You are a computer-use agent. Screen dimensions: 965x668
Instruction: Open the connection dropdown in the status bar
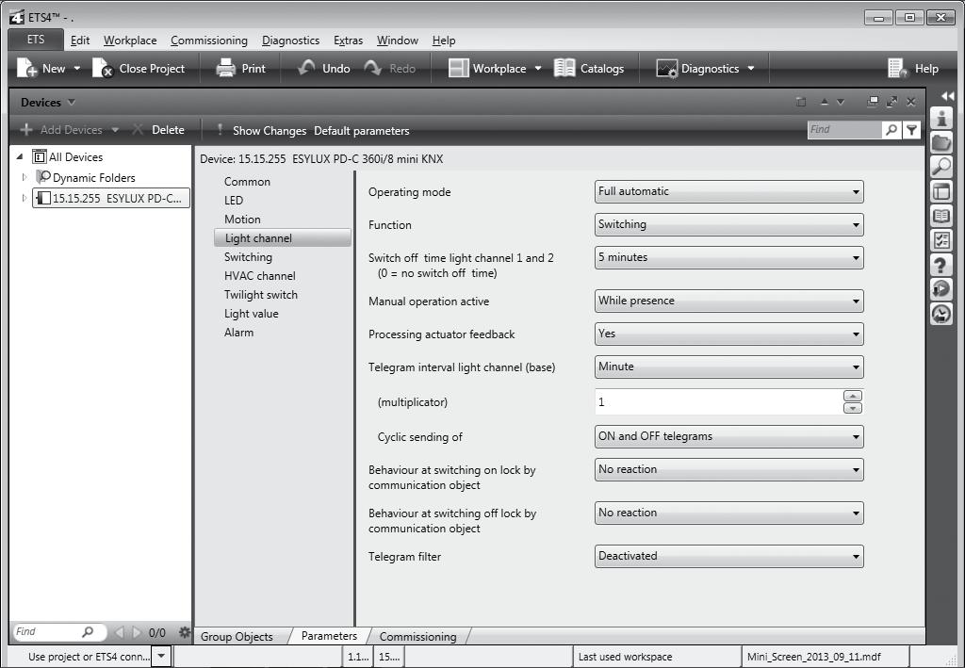pos(160,657)
